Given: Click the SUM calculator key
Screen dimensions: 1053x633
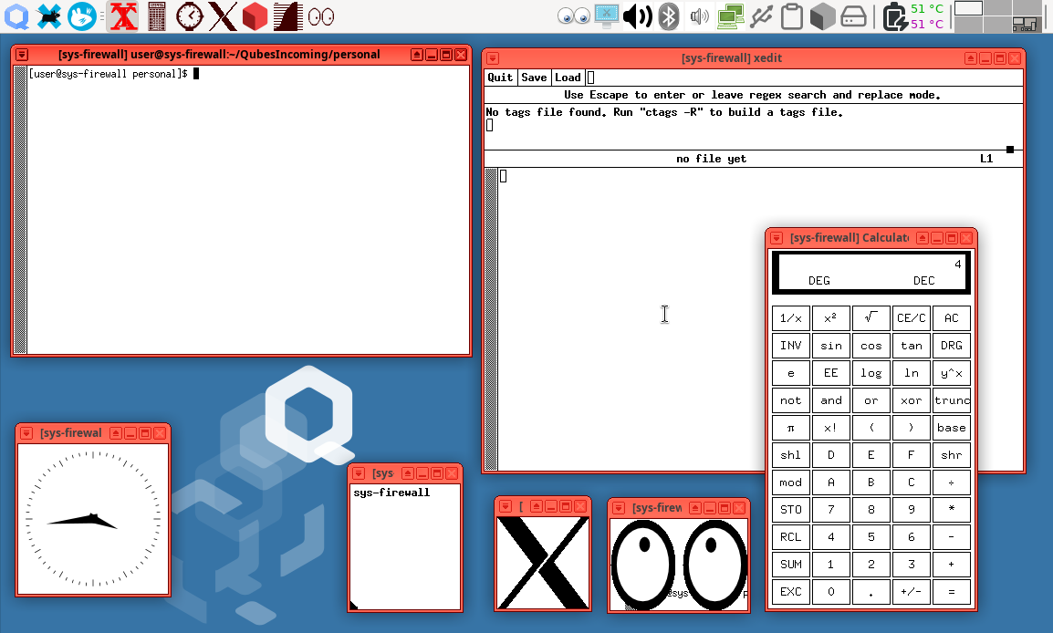Looking at the screenshot, I should point(790,565).
